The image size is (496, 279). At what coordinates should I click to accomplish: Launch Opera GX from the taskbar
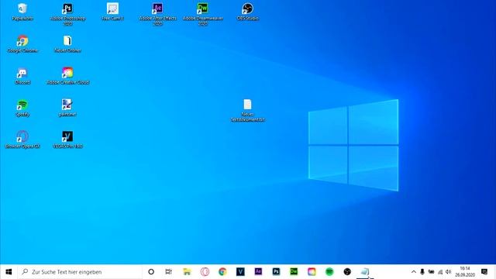tap(205, 272)
